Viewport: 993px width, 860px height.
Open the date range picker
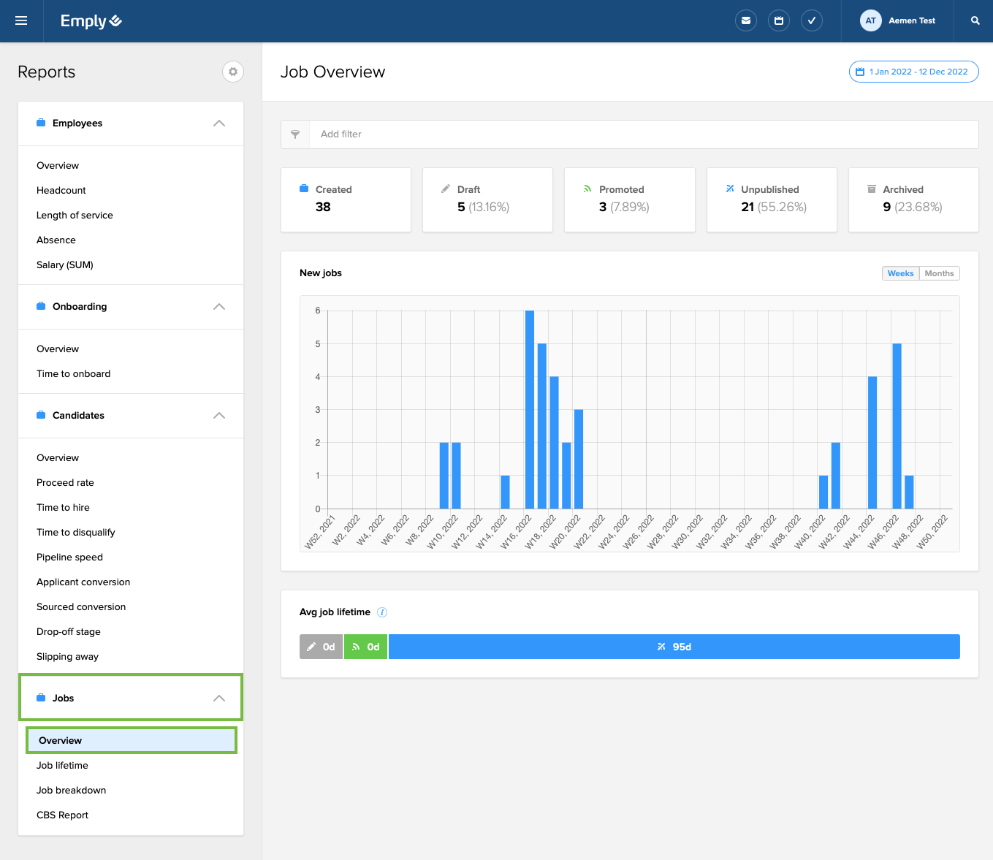(913, 72)
